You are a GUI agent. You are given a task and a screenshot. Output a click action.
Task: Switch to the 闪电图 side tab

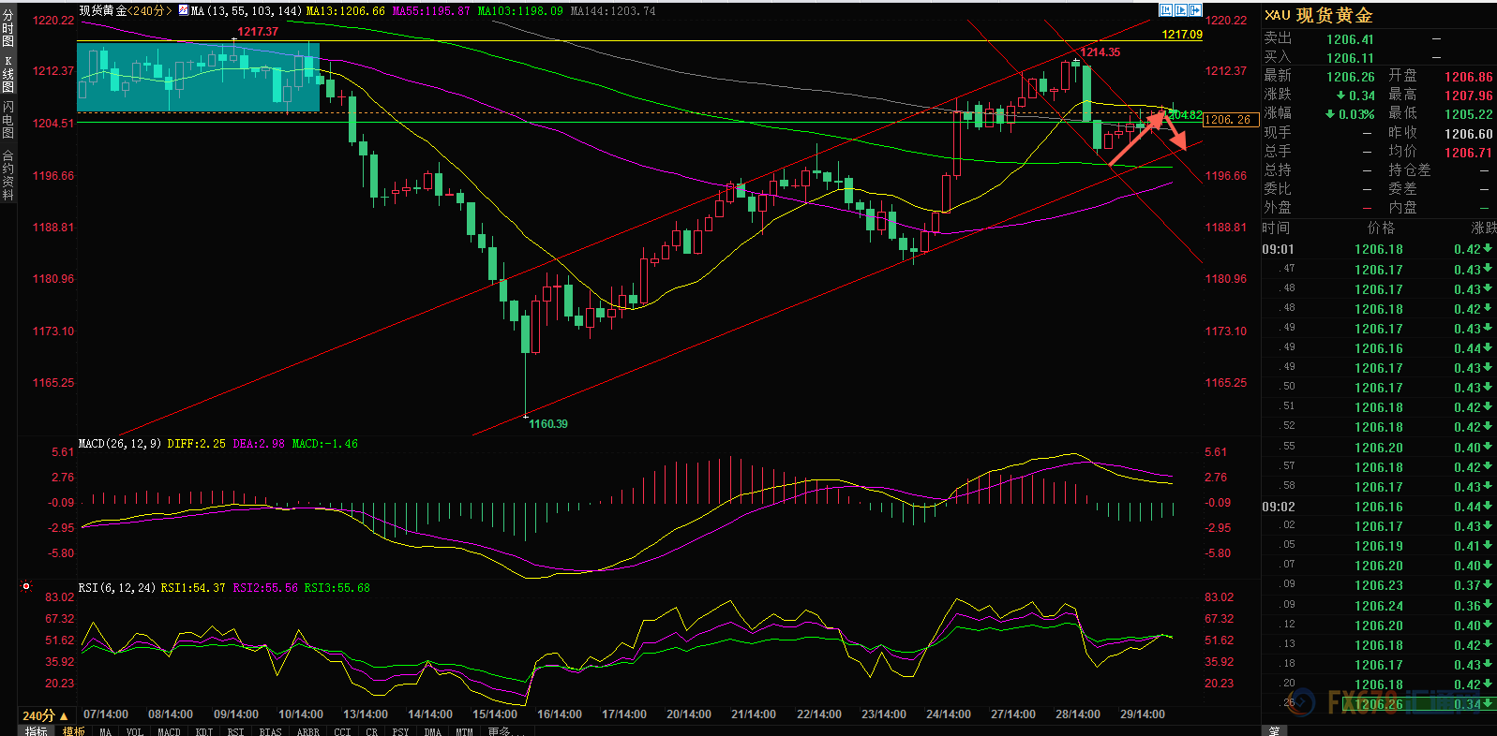click(8, 120)
